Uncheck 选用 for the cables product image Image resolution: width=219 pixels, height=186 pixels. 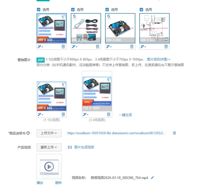point(73,10)
